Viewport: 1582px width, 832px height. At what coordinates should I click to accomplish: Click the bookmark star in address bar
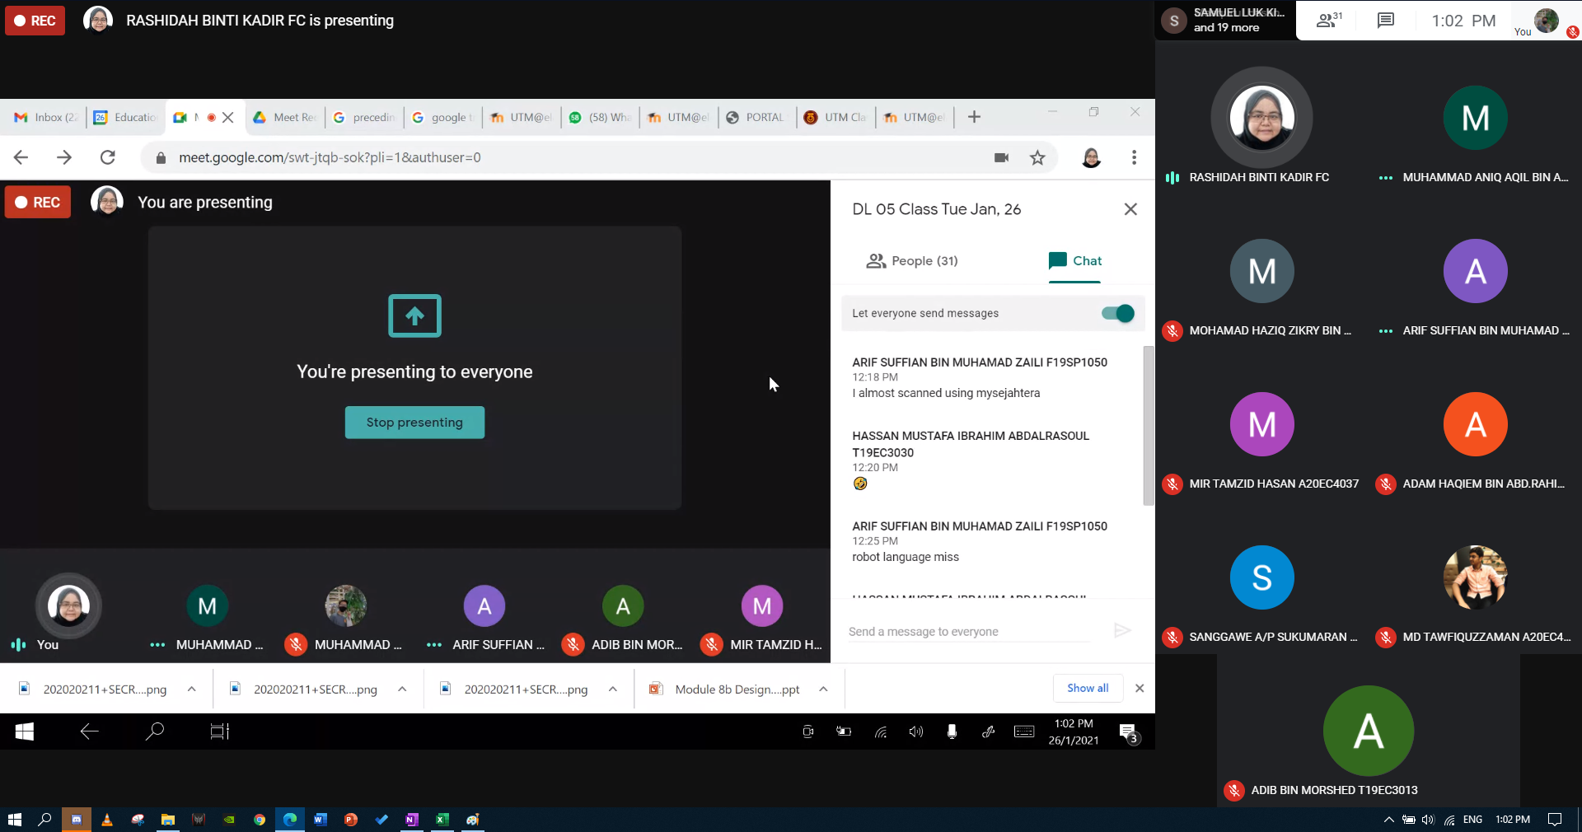[1037, 157]
